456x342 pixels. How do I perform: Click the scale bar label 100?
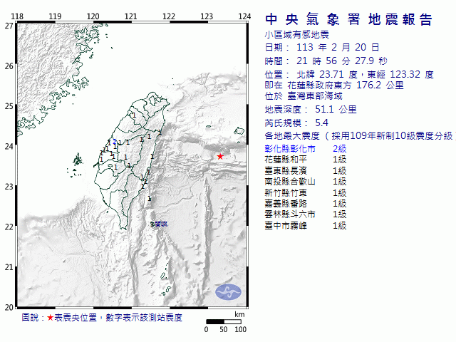241,329
